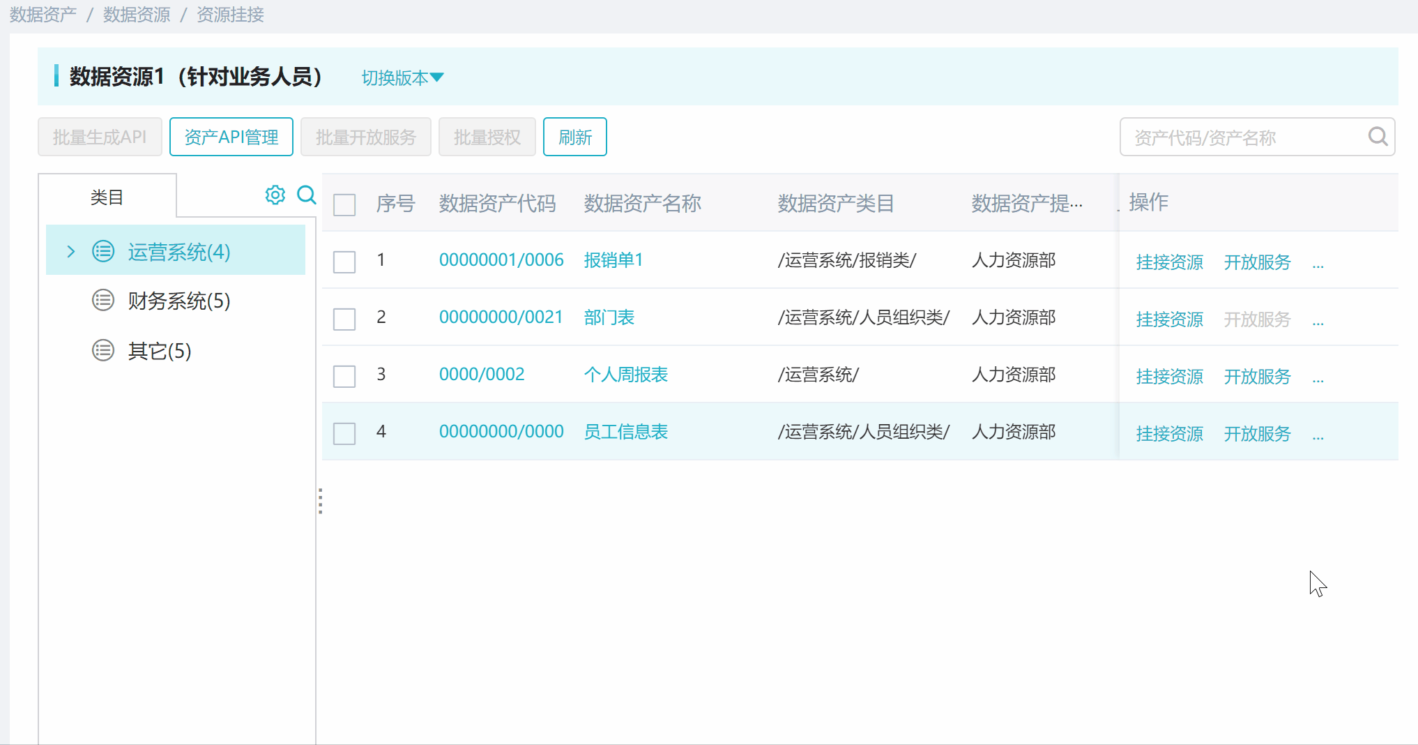This screenshot has width=1418, height=745.
Task: Open more actions for 报销单1 row
Action: [x=1318, y=264]
